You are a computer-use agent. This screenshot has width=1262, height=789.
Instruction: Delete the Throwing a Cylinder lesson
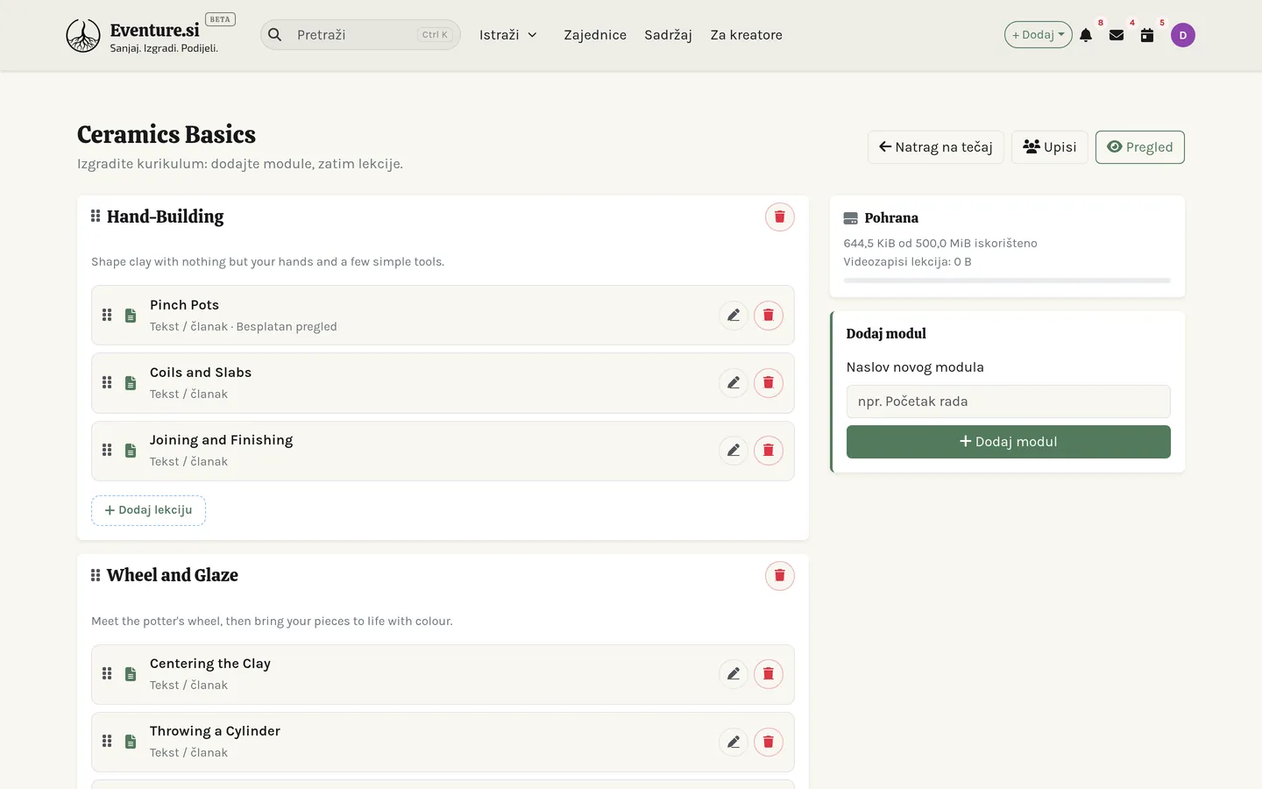(x=769, y=742)
